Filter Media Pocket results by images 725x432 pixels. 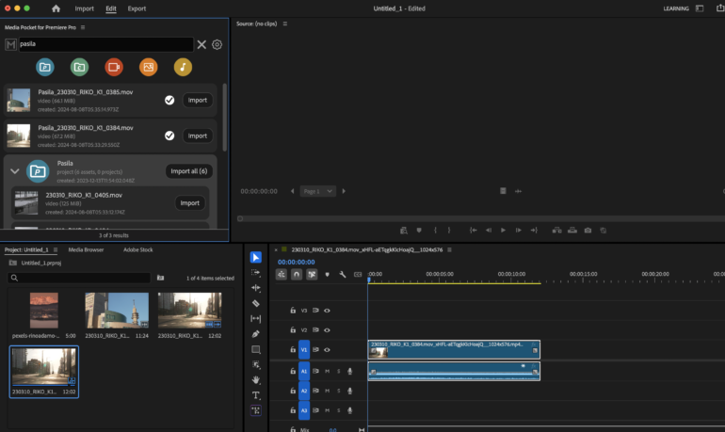click(149, 67)
